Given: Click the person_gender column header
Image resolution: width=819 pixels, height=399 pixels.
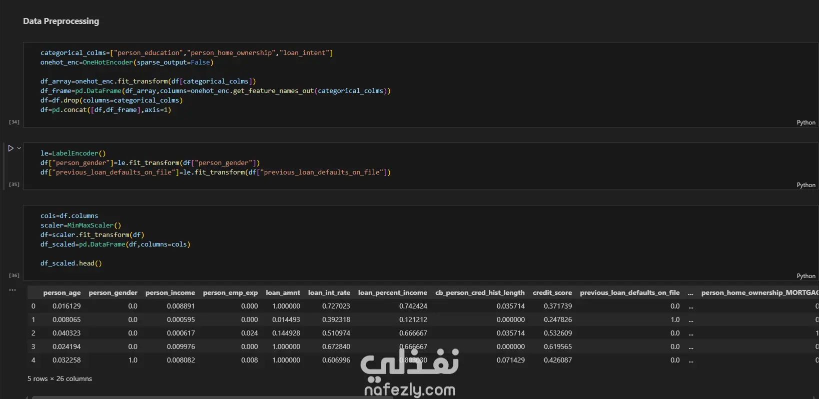Looking at the screenshot, I should (x=113, y=293).
